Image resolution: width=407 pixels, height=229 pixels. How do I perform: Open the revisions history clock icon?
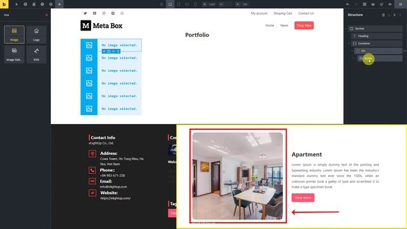(x=43, y=4)
